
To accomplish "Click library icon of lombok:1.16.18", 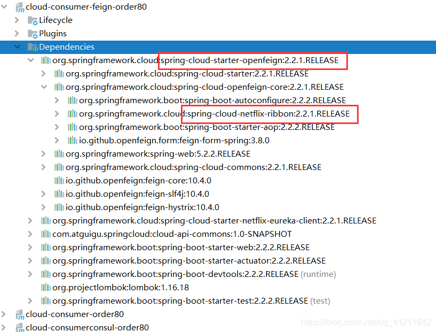I will 45,288.
